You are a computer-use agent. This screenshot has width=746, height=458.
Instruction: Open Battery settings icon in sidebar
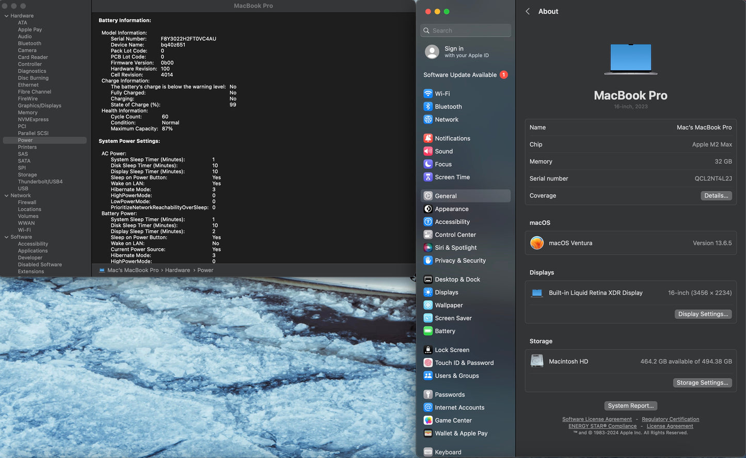click(428, 331)
